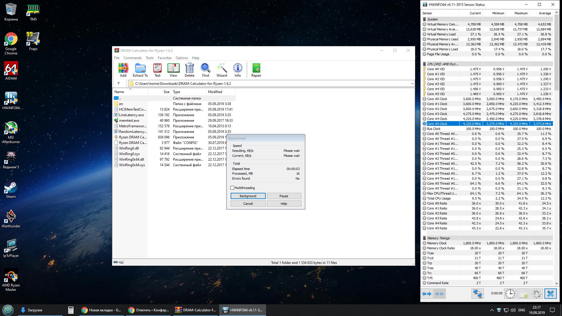Open the Commands menu
Screen dimensions: 562x316
132,58
